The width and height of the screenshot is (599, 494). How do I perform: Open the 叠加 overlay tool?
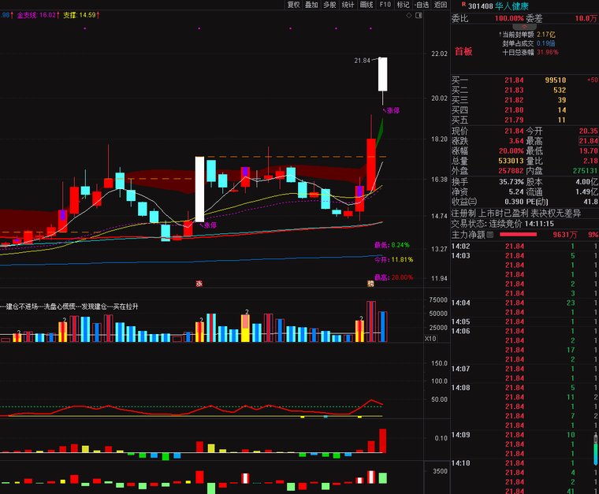tap(311, 5)
